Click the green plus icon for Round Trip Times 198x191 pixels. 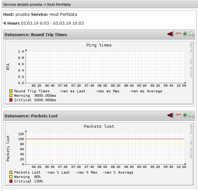coord(185,34)
